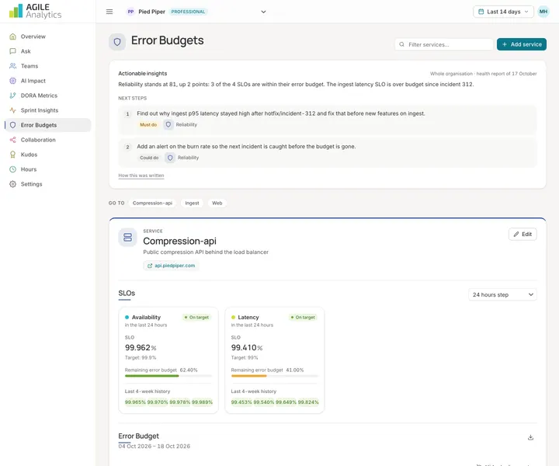Viewport: 559px width, 466px height.
Task: Click the Availability remaining error budget bar
Action: click(x=168, y=376)
